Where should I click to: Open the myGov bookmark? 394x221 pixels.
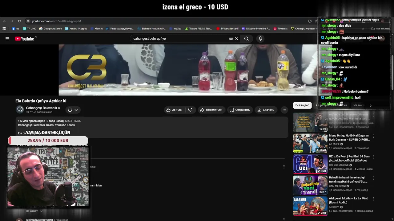tap(175, 29)
